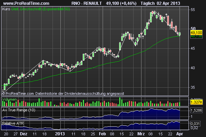Click the www.ProRealTime.com header text
The height and width of the screenshot is (137, 206).
tap(26, 3)
